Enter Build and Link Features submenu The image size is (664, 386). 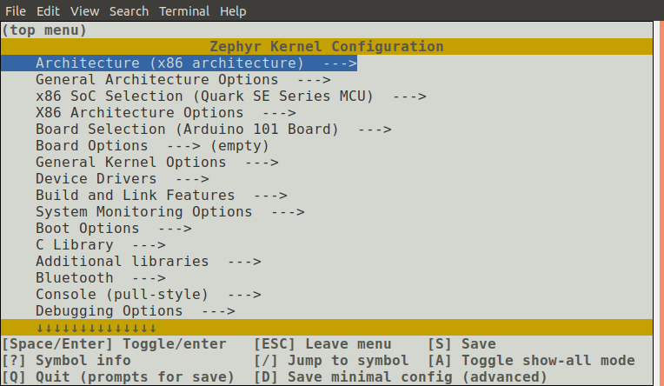coord(162,196)
